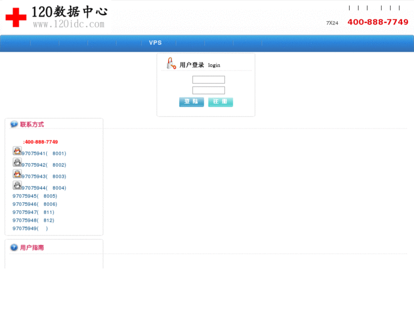Click contact link 97075941 (8001)
The height and width of the screenshot is (310, 414).
tap(44, 154)
